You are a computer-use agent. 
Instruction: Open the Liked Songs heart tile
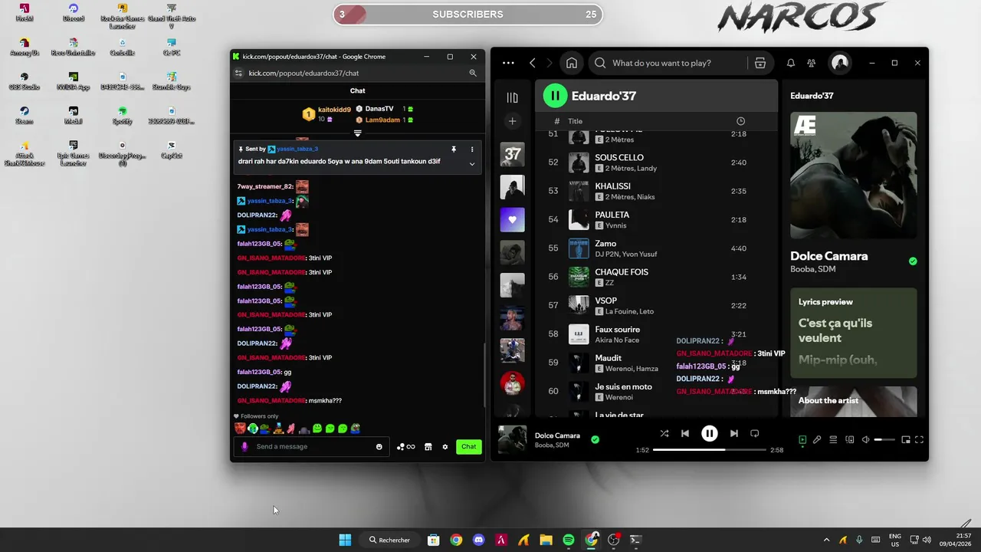click(513, 220)
